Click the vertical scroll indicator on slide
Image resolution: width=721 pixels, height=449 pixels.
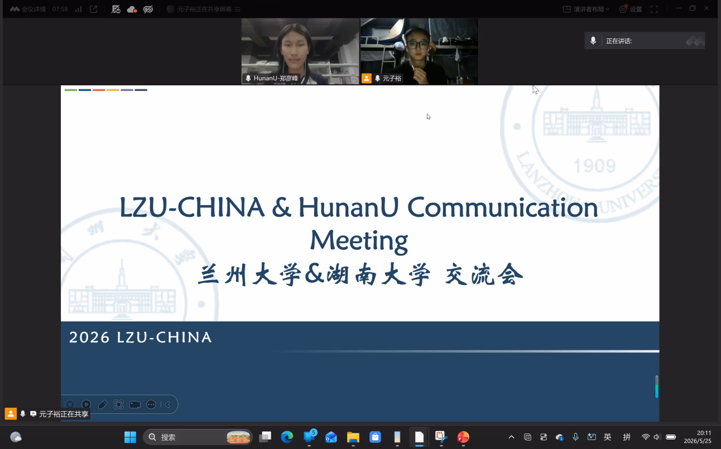657,387
